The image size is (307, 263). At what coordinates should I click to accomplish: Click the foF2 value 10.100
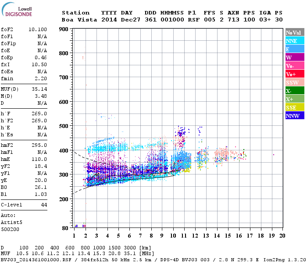click(x=38, y=29)
